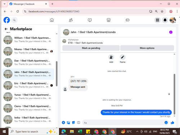Send a thumbs up like
The height and width of the screenshot is (135, 180).
(172, 122)
